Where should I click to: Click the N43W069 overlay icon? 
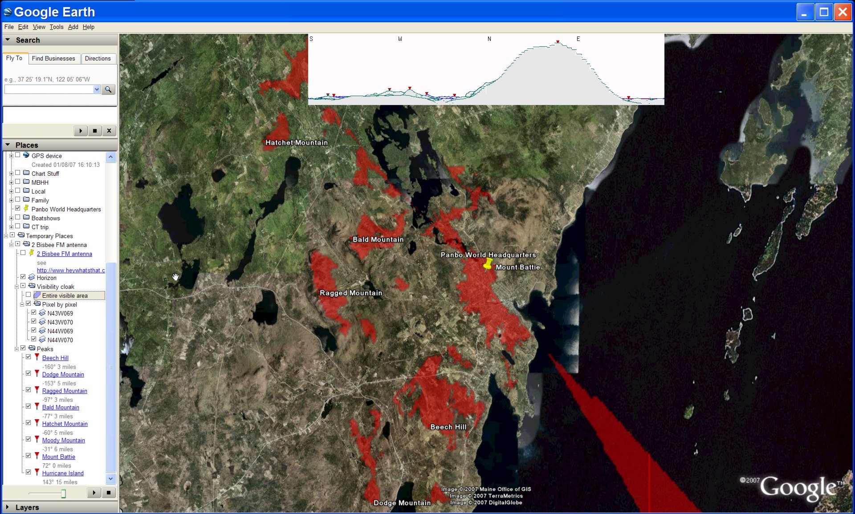point(42,313)
